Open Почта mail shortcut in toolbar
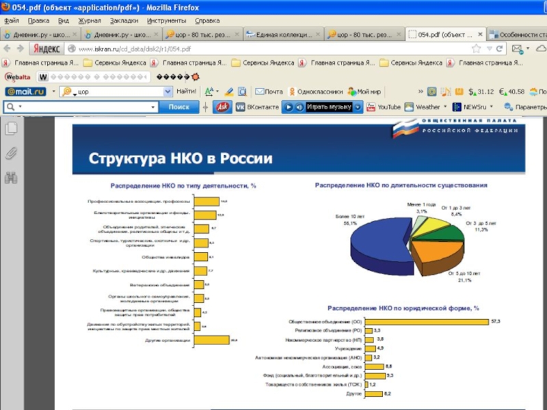 coord(269,92)
